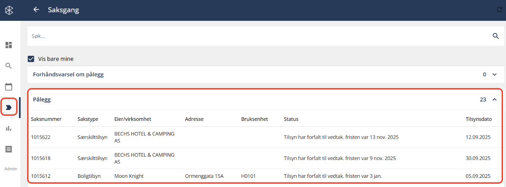506x187 pixels.
Task: Open case 1015618
Action: [41, 159]
